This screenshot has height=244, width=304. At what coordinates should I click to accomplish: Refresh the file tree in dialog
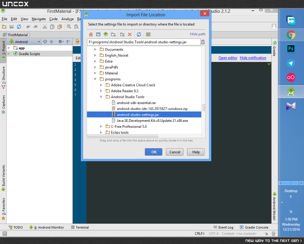[139, 34]
